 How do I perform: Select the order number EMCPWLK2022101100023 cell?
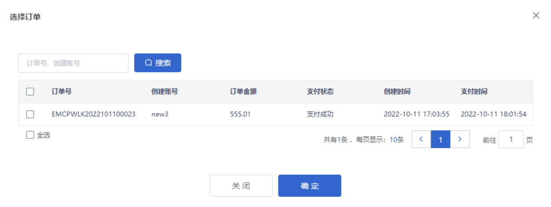[93, 114]
